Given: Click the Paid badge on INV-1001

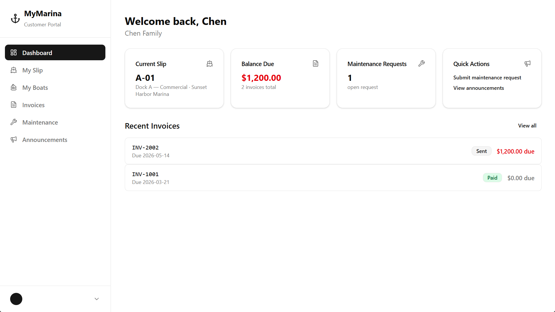Looking at the screenshot, I should (492, 177).
